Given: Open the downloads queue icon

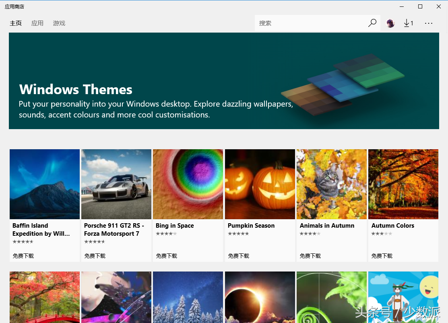Looking at the screenshot, I should tap(408, 23).
